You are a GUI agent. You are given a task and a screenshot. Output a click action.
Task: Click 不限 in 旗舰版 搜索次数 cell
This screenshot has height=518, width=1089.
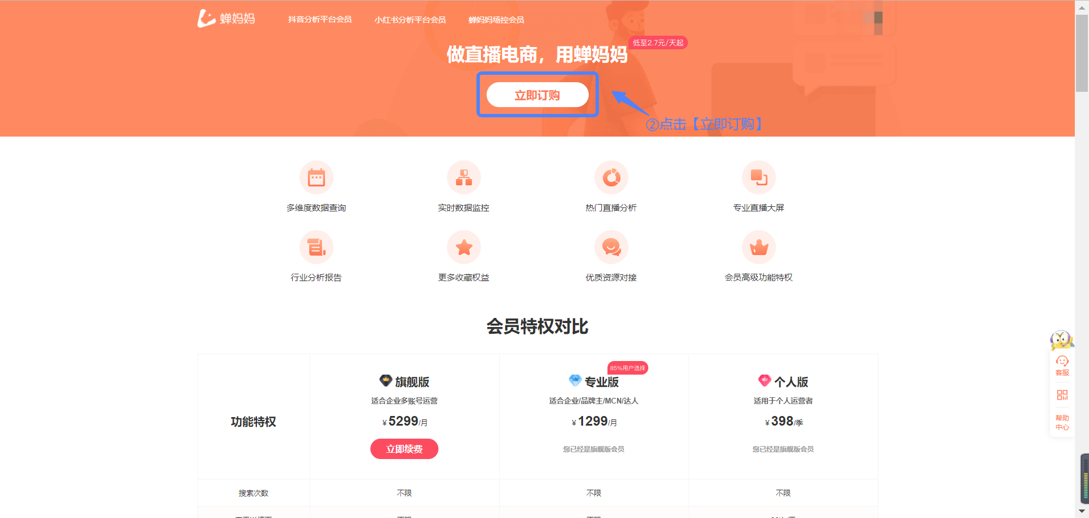(404, 493)
